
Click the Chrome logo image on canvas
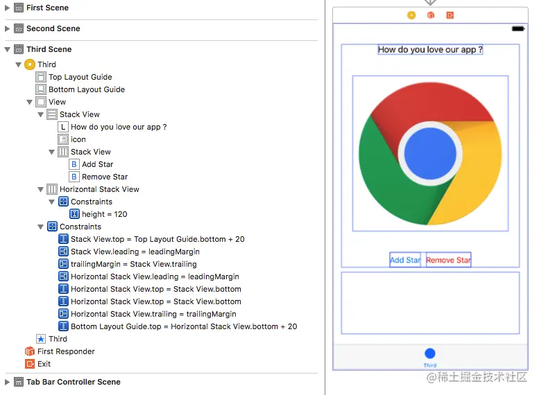pos(430,153)
